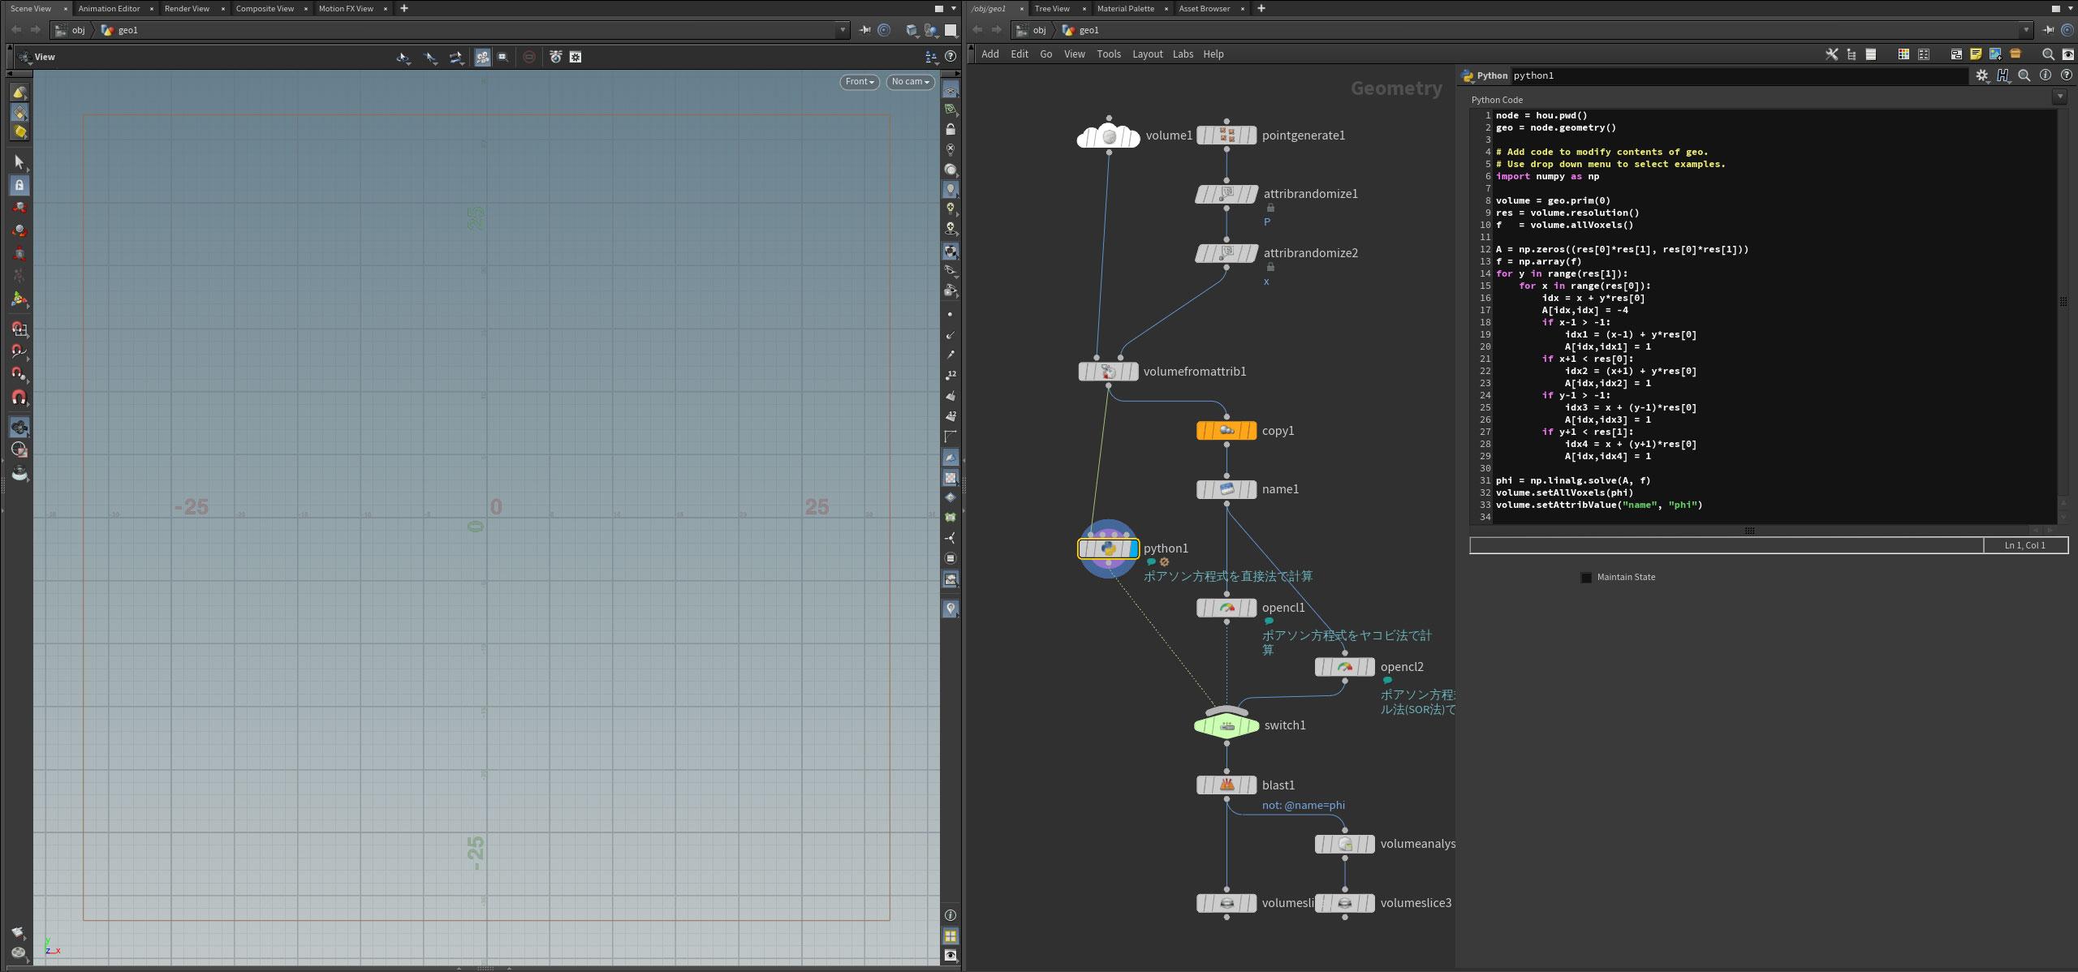The image size is (2078, 972).
Task: Enable the large red magnet multi-snap icon
Action: pyautogui.click(x=19, y=398)
